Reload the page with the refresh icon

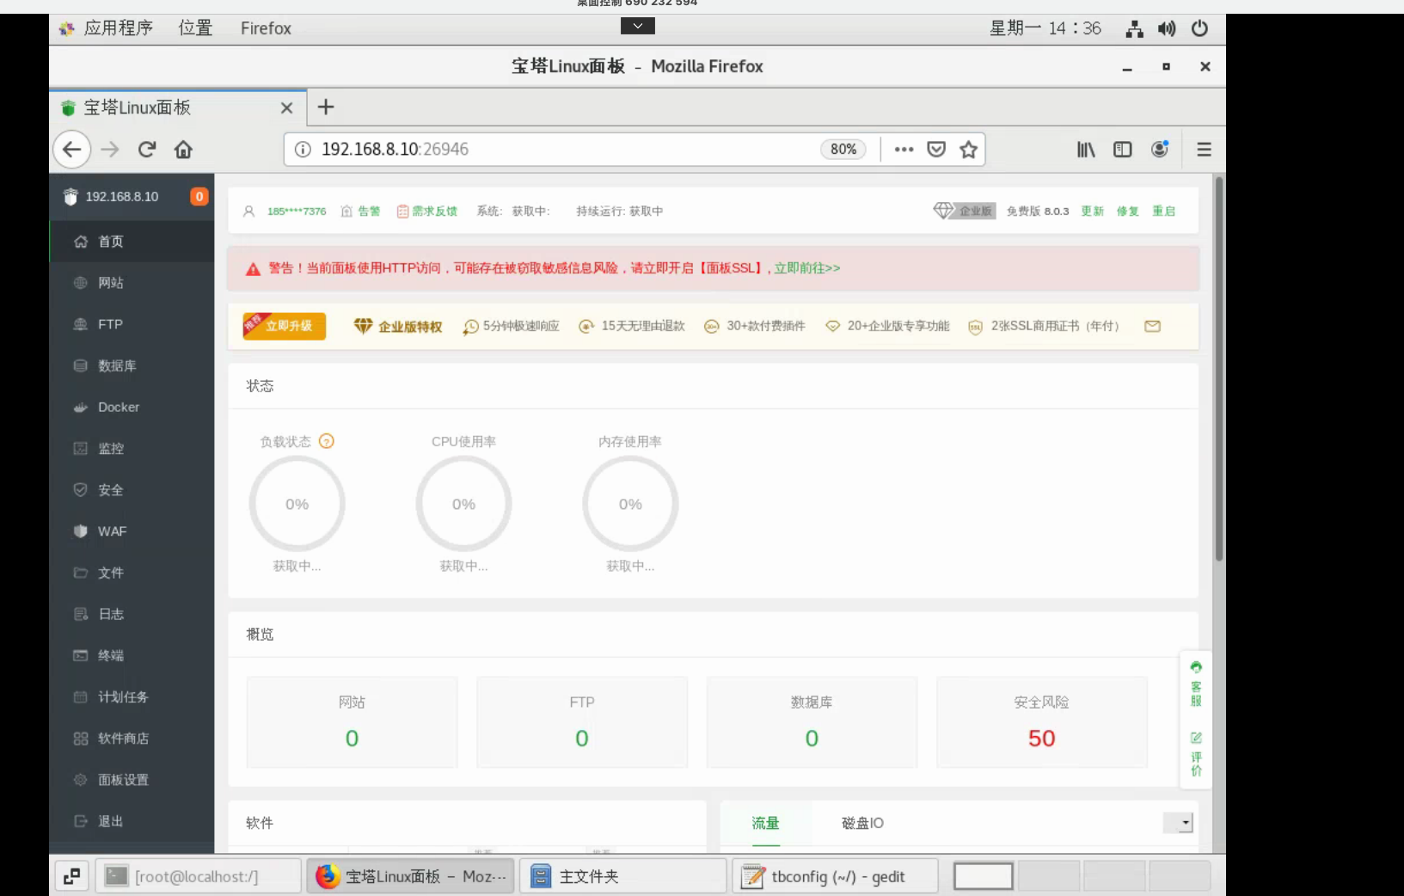pos(147,150)
